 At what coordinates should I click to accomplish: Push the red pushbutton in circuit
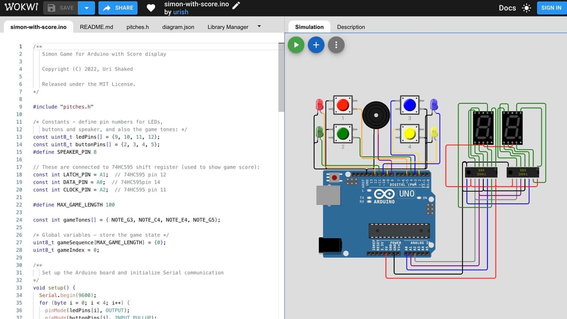pyautogui.click(x=343, y=104)
